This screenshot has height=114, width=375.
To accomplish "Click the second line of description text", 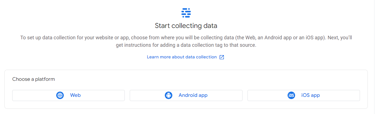I will tap(186, 45).
